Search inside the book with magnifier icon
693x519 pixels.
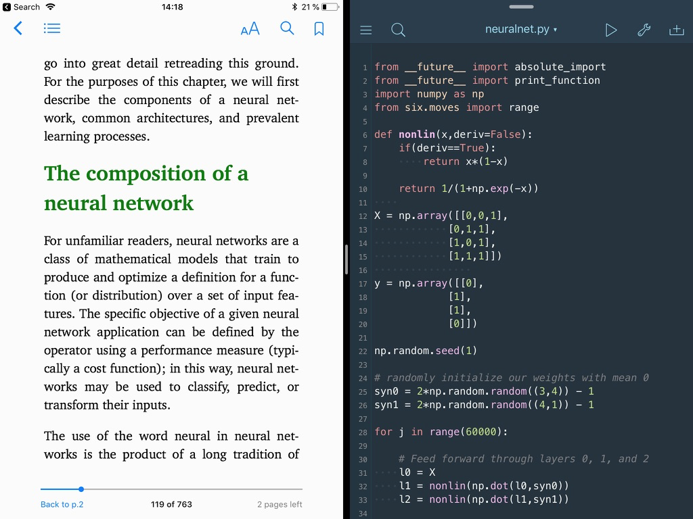pyautogui.click(x=287, y=28)
